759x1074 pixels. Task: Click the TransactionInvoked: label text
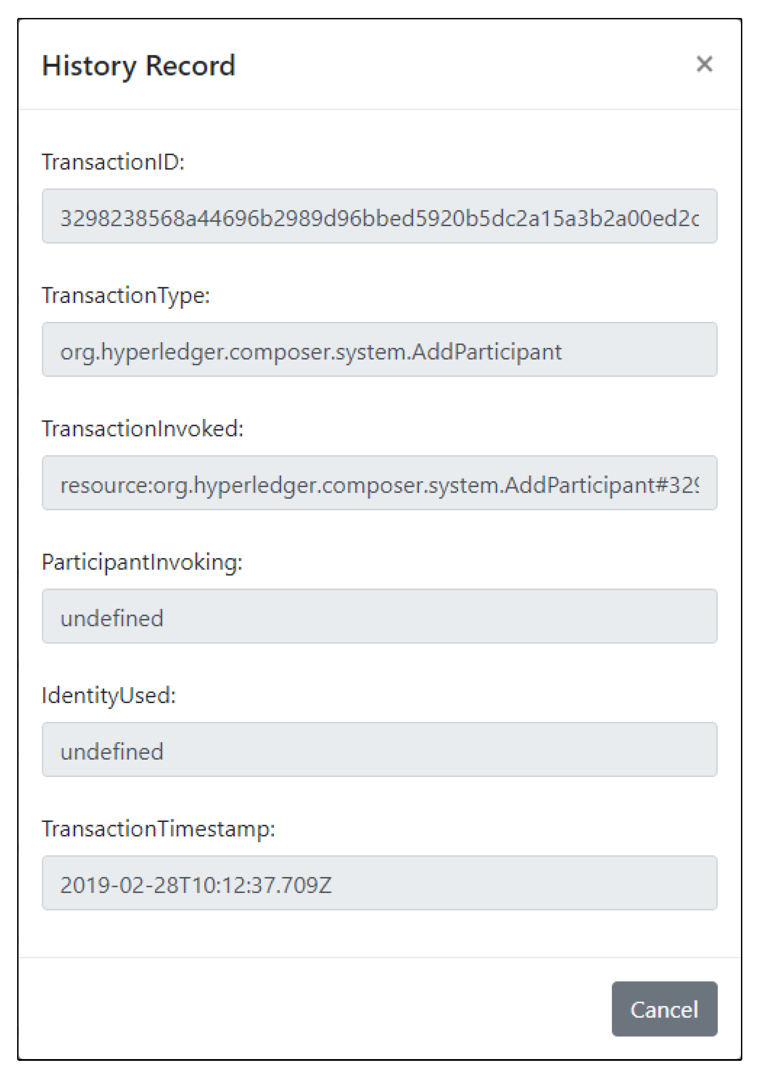pos(143,429)
